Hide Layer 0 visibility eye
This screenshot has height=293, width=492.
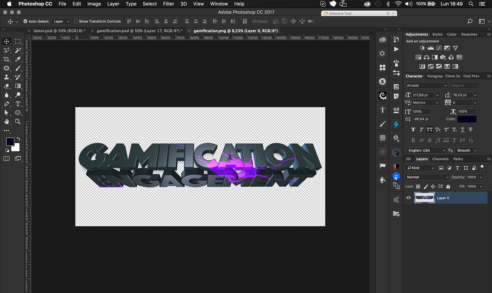[408, 198]
